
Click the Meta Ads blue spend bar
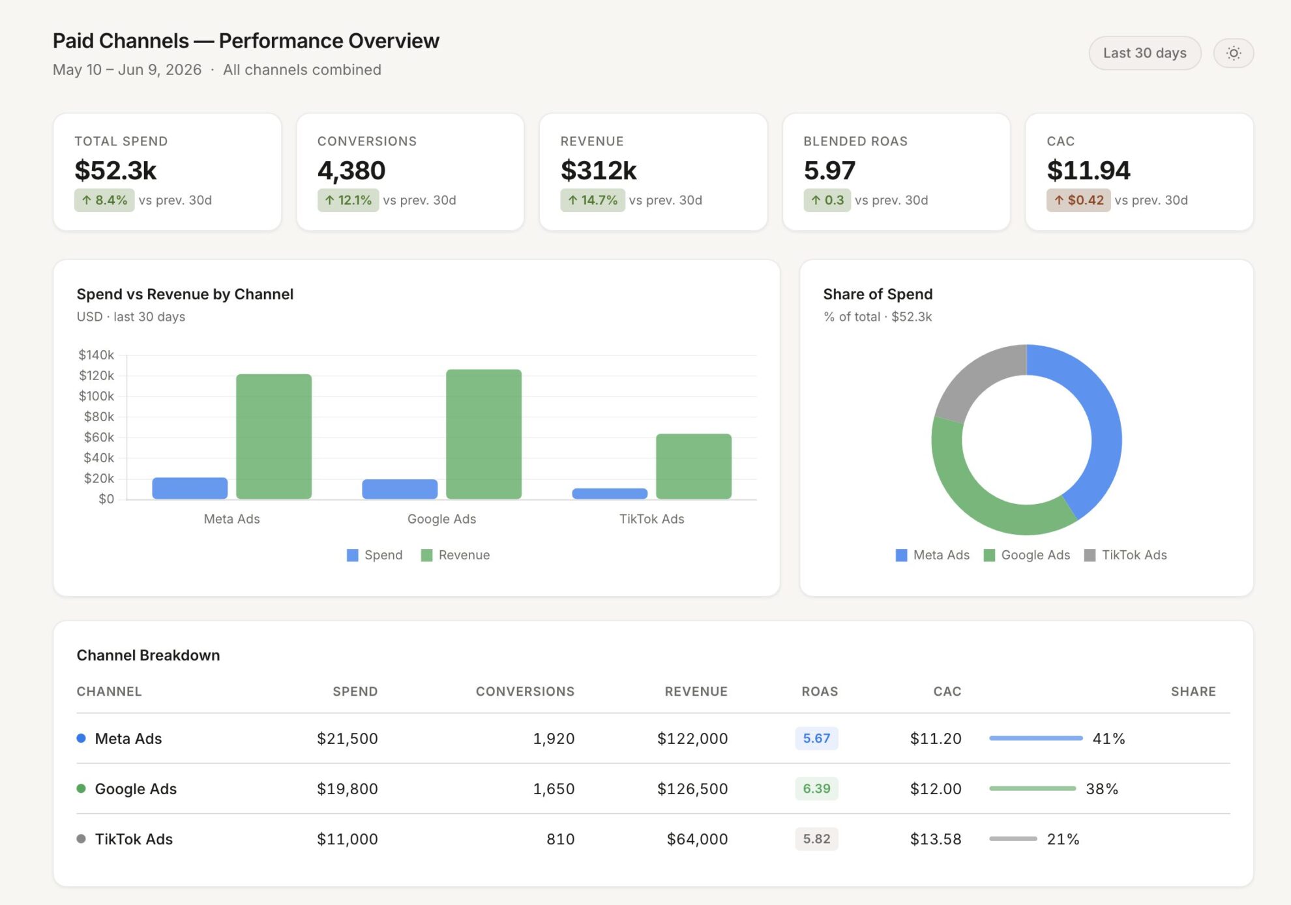pos(190,488)
